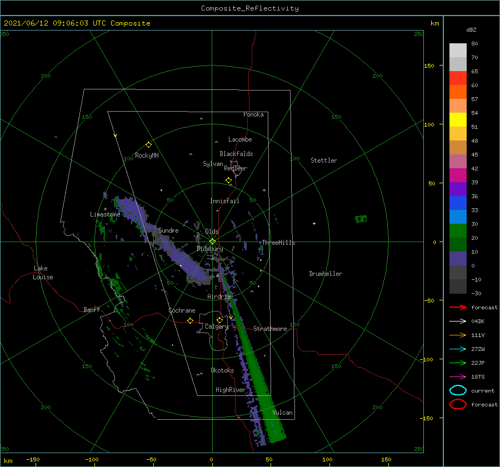The width and height of the screenshot is (500, 467).
Task: Click the Lacombe city label
Action: point(240,139)
